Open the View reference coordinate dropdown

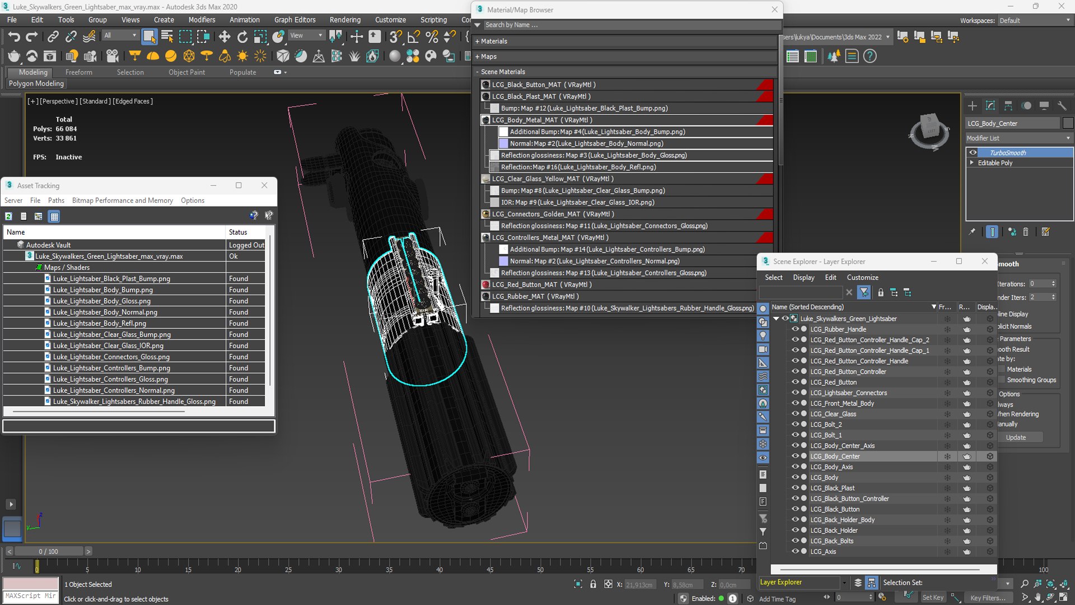click(x=306, y=35)
